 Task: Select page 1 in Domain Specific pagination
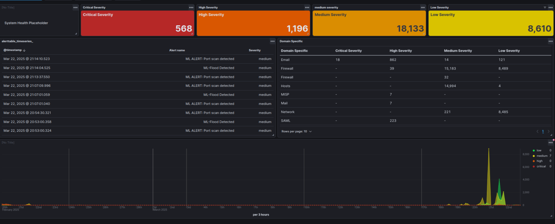[542, 131]
